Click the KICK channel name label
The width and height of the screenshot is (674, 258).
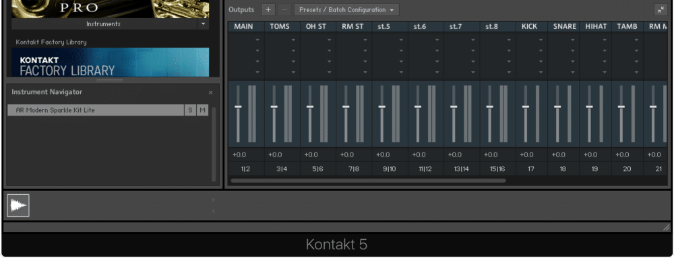coord(530,27)
